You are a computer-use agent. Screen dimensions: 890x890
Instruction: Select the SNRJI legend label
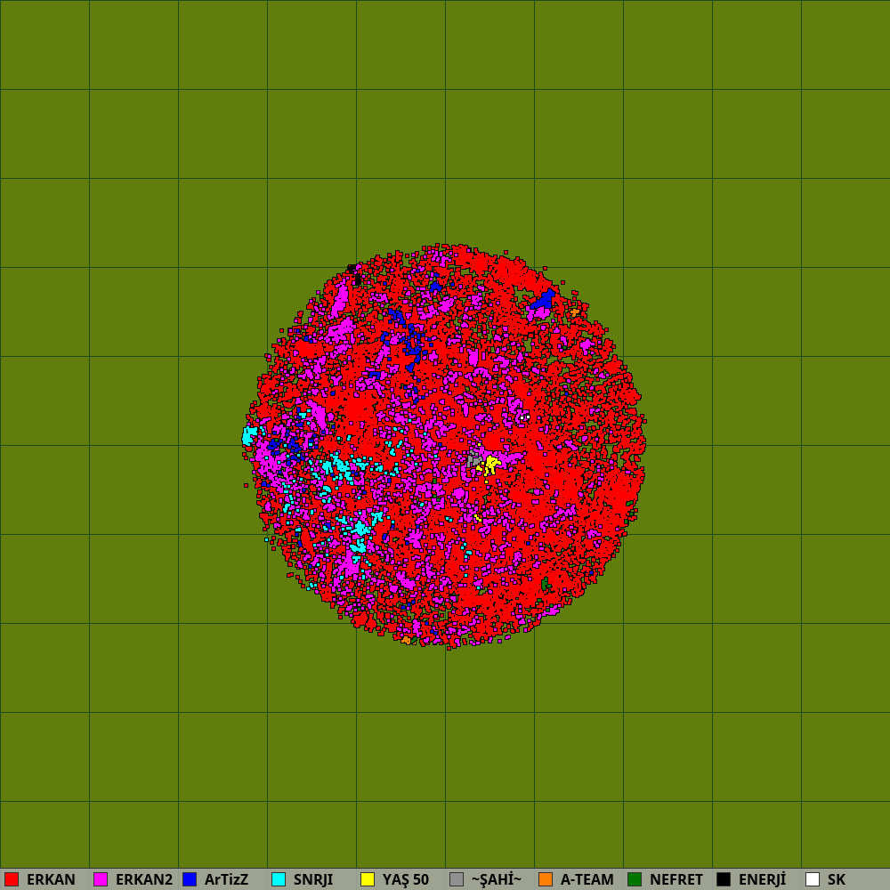(313, 879)
